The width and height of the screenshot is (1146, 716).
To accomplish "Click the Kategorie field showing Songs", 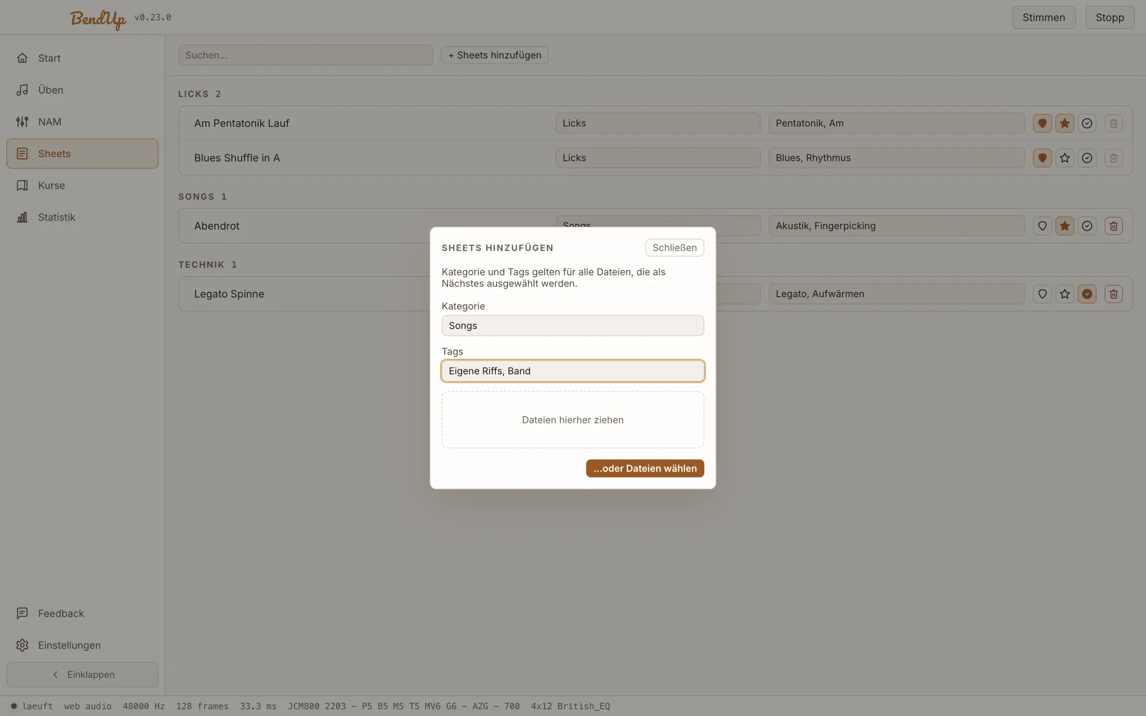I will pyautogui.click(x=572, y=325).
